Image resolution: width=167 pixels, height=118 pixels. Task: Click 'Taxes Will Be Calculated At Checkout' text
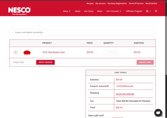click(133, 101)
